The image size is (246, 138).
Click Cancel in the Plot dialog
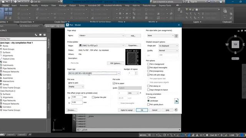coord(155,110)
